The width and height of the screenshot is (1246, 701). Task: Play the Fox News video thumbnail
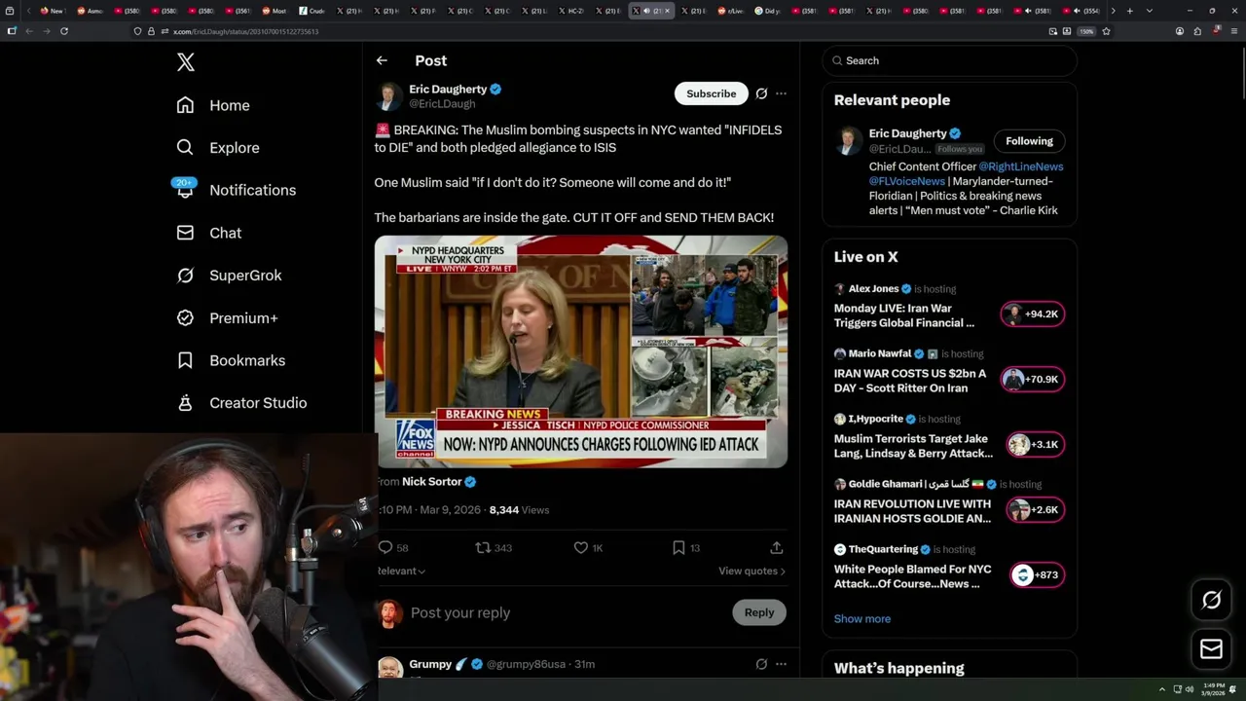(581, 351)
